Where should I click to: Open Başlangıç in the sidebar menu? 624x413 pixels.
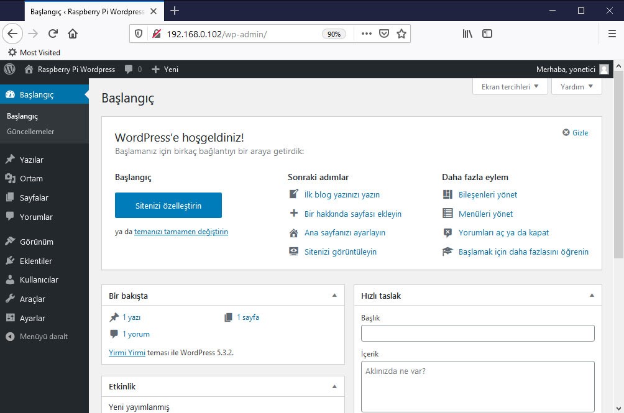[x=44, y=94]
